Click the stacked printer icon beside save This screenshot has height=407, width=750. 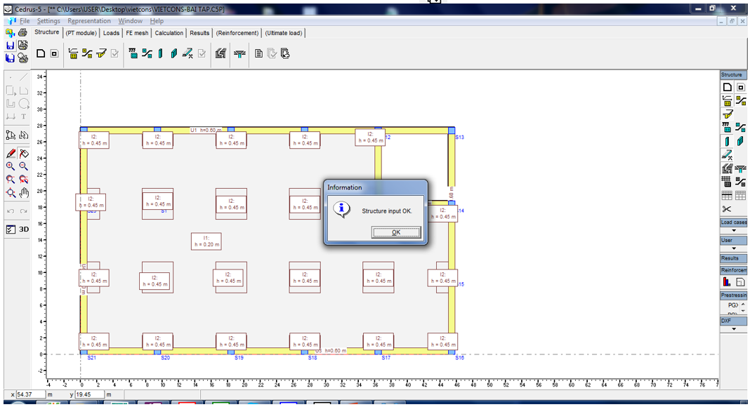(22, 46)
